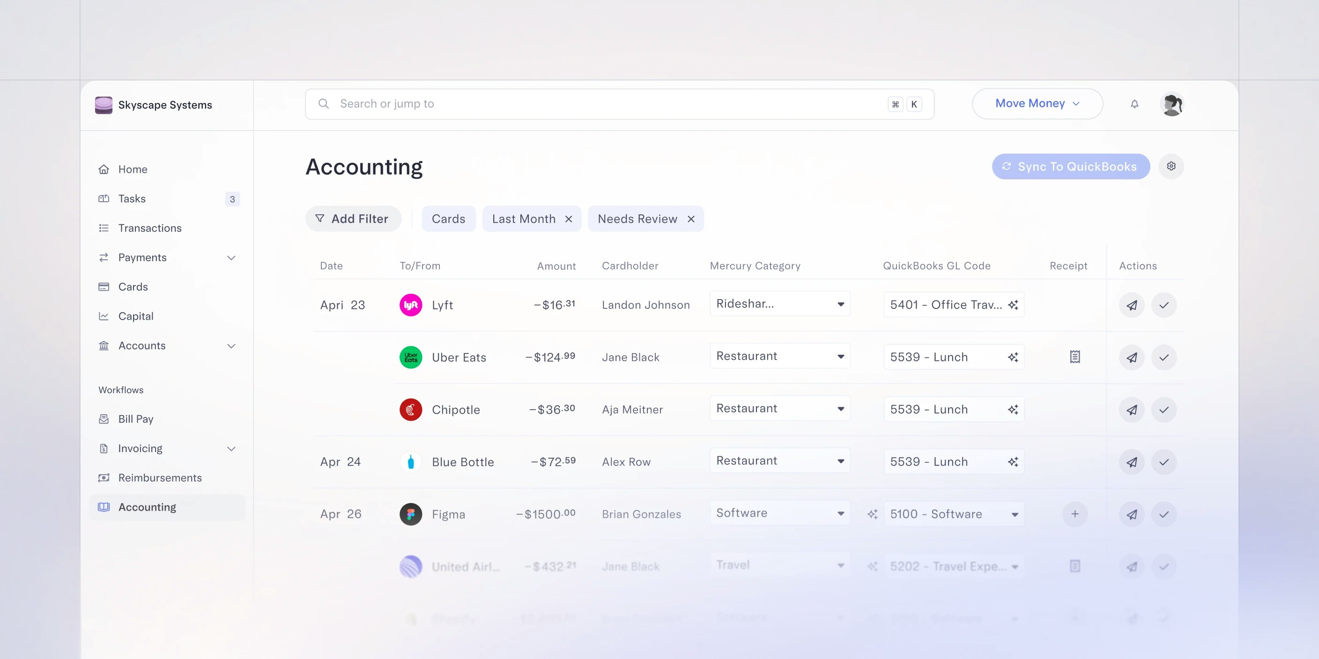This screenshot has width=1319, height=659.
Task: Click the notifications bell icon
Action: pos(1134,104)
